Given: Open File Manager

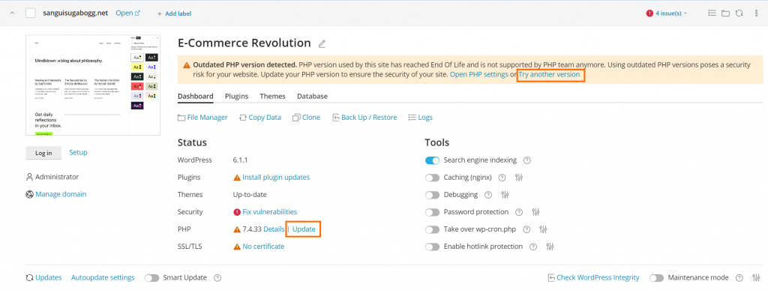Looking at the screenshot, I should tap(202, 118).
